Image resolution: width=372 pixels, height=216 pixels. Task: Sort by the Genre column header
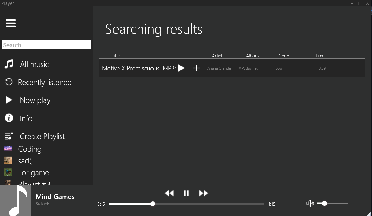(284, 56)
